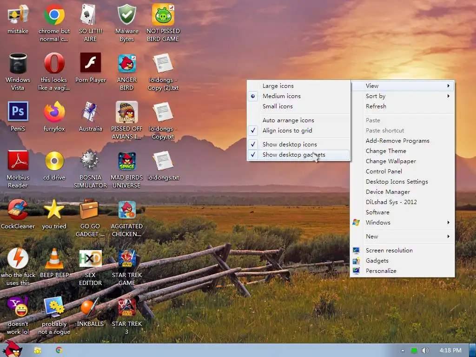Screen dimensions: 476x357
Task: Choose Large icons view option
Action: [x=299, y=86]
